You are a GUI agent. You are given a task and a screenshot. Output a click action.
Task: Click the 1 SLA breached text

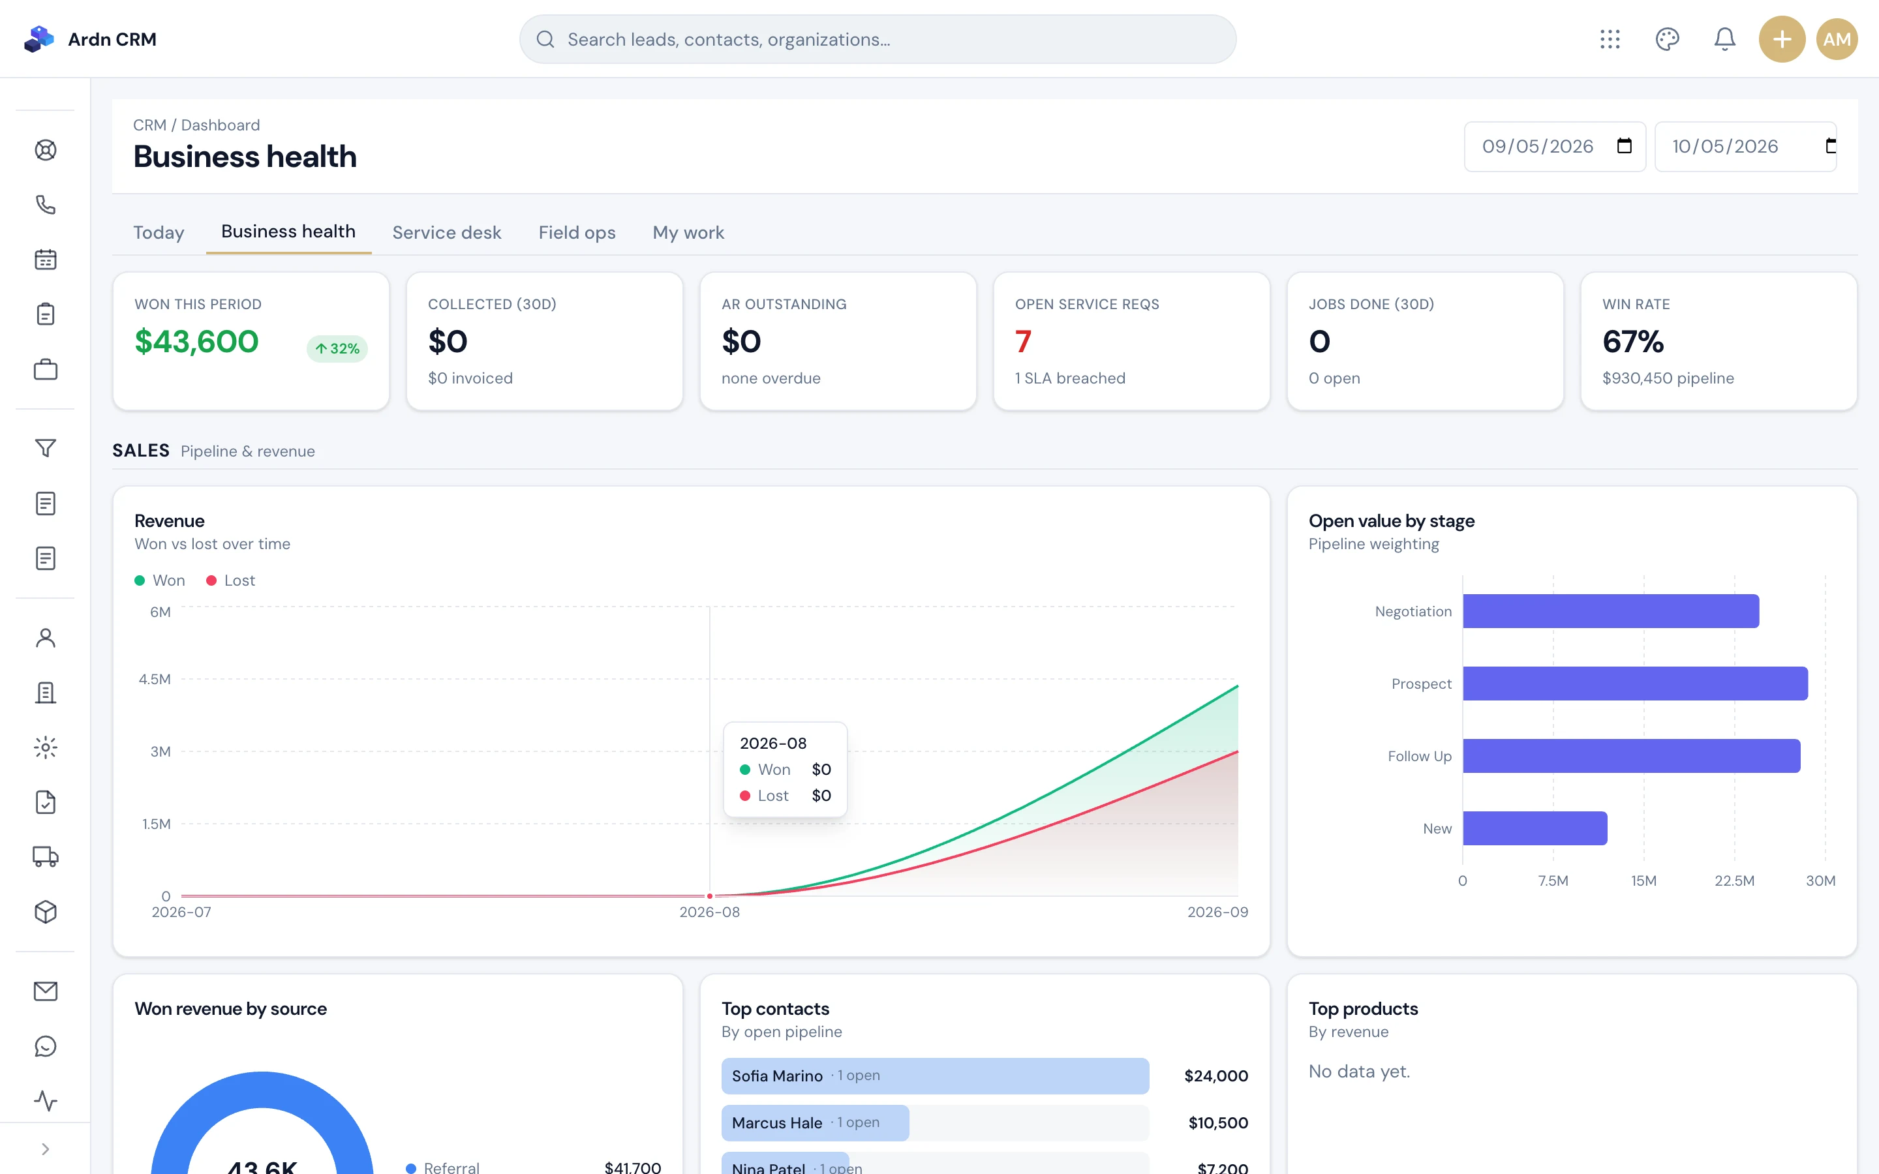tap(1070, 378)
